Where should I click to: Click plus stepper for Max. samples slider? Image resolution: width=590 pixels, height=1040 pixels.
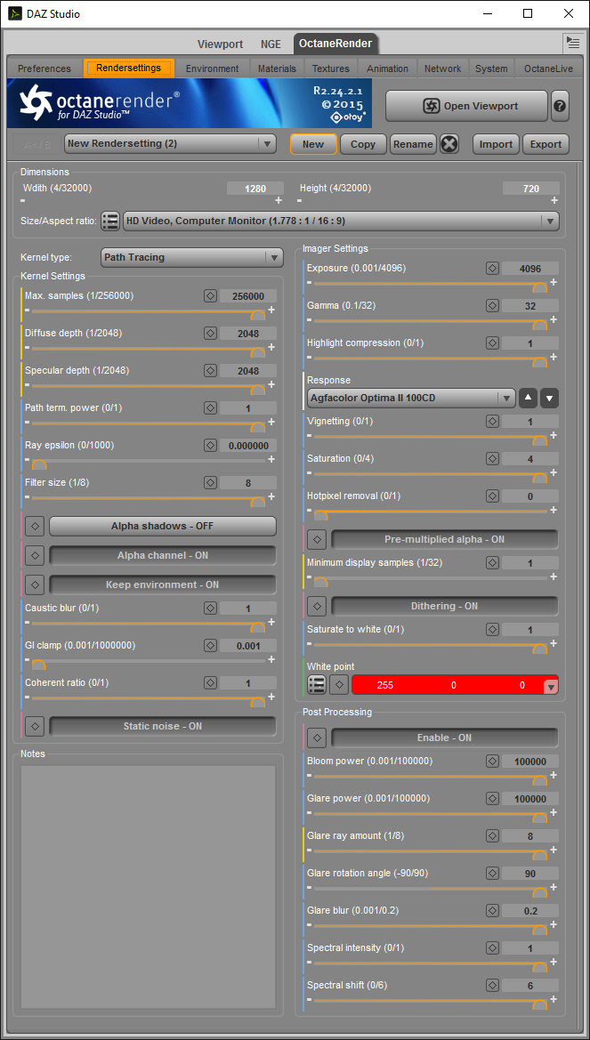click(271, 310)
